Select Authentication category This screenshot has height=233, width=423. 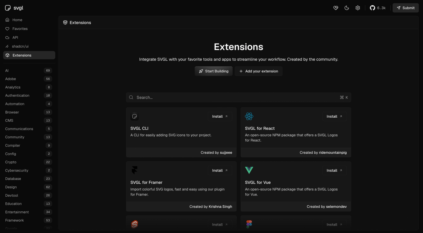pyautogui.click(x=29, y=96)
